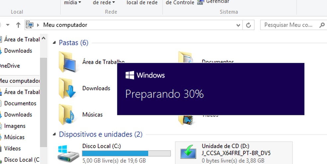Click the refresh icon beside address bar
Image resolution: width=327 pixels, height=164 pixels.
pos(248,25)
